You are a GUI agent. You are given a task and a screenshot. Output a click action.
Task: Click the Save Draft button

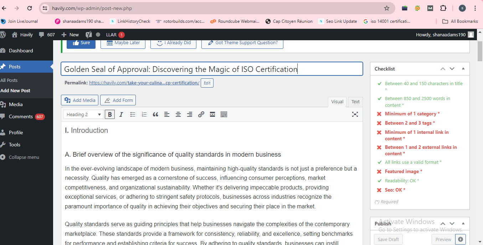(388, 239)
